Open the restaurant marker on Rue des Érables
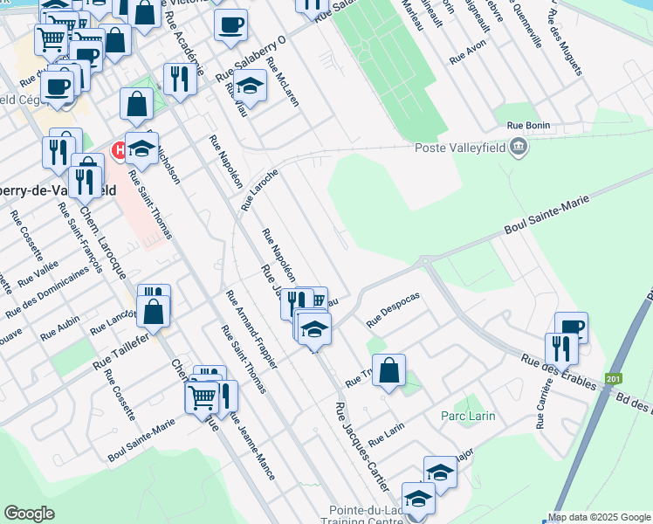This screenshot has width=653, height=524. [x=562, y=350]
